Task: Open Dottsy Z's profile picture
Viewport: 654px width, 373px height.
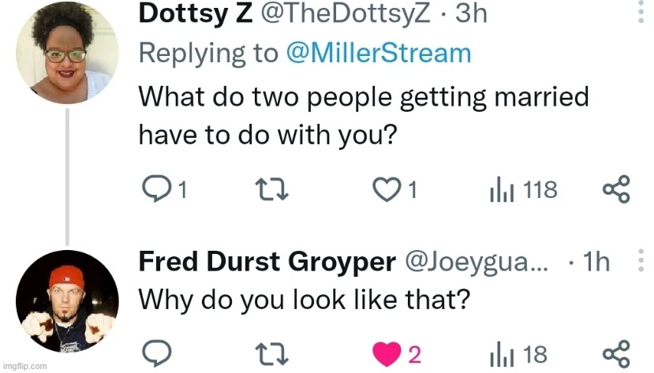Action: [x=67, y=53]
